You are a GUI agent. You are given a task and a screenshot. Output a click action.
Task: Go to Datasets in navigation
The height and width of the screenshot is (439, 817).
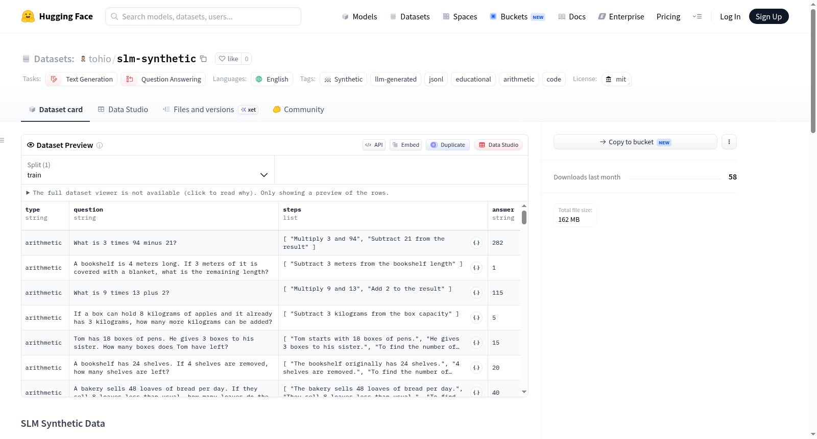point(410,16)
